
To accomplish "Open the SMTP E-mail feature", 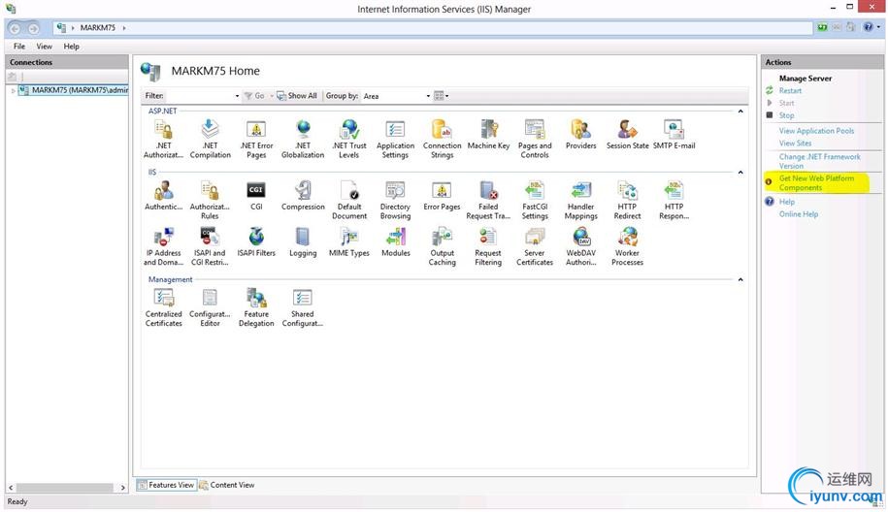I will point(674,131).
